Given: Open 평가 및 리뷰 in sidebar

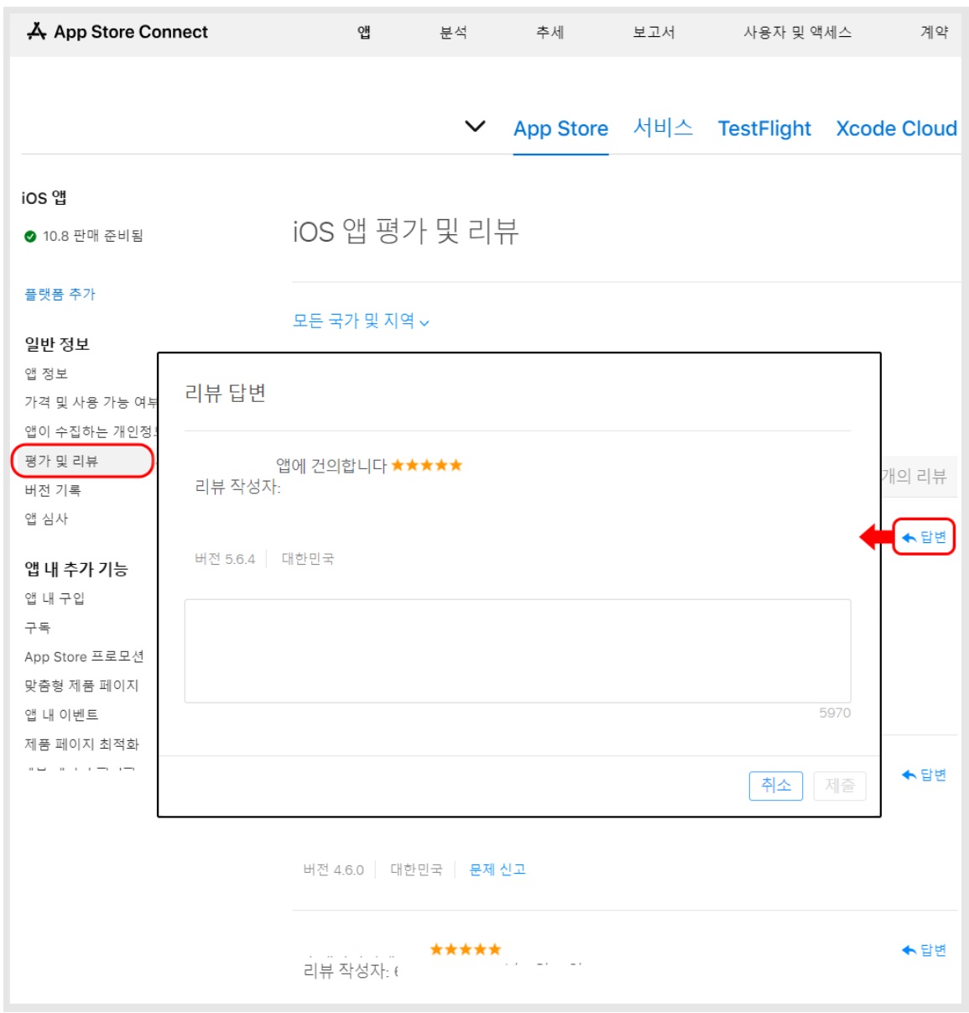Looking at the screenshot, I should 61,461.
